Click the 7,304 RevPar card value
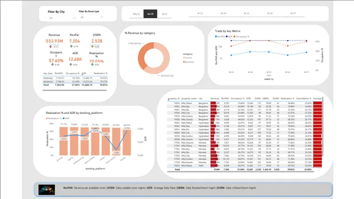The image size is (354, 199). tap(75, 41)
